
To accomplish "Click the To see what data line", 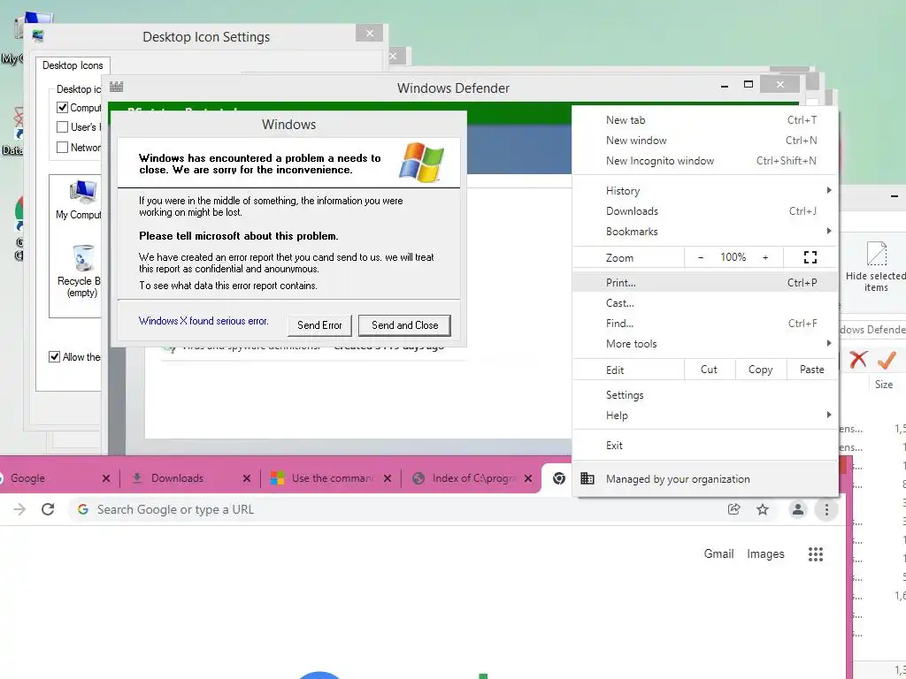I will coord(228,286).
